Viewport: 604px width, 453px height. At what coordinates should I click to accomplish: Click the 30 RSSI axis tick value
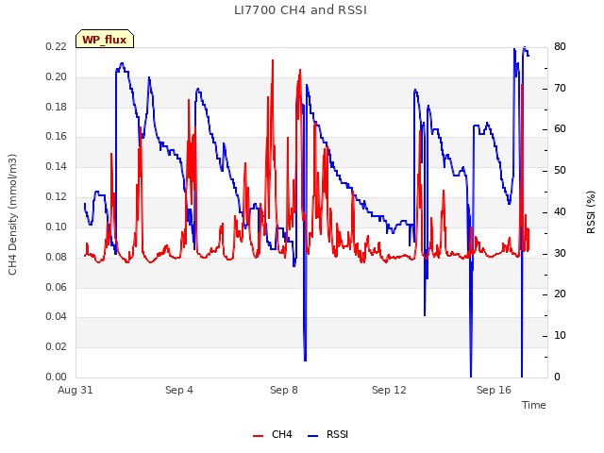tap(560, 254)
